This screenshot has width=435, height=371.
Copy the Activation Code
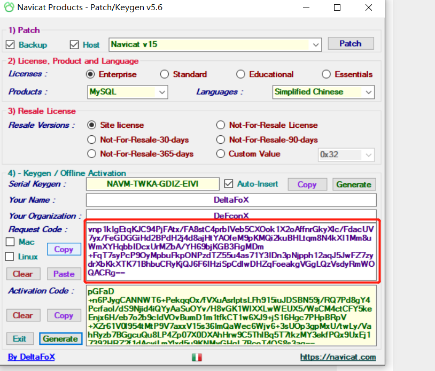pyautogui.click(x=64, y=315)
